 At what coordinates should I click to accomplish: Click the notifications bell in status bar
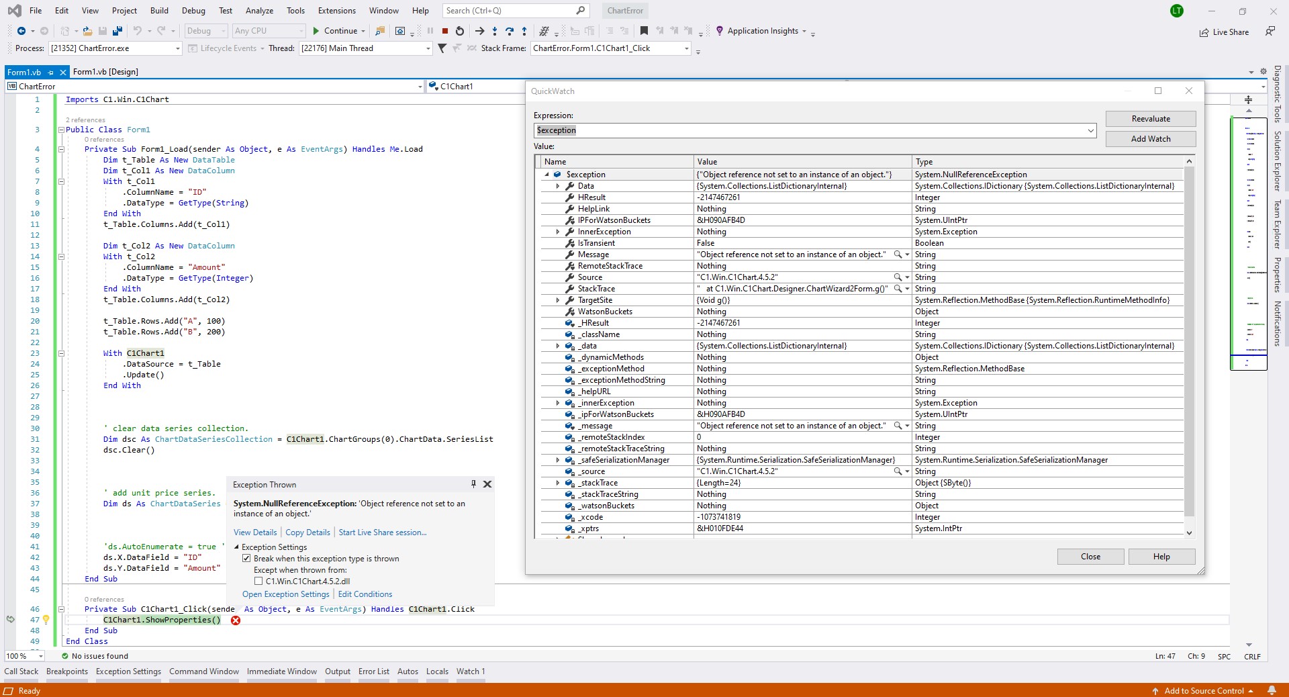[1272, 690]
